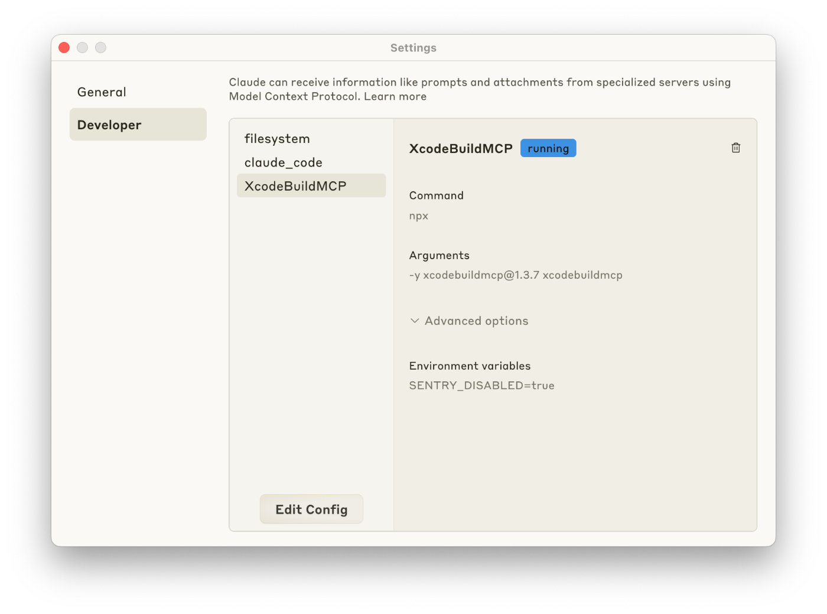Click the Environment variables label

pyautogui.click(x=470, y=366)
